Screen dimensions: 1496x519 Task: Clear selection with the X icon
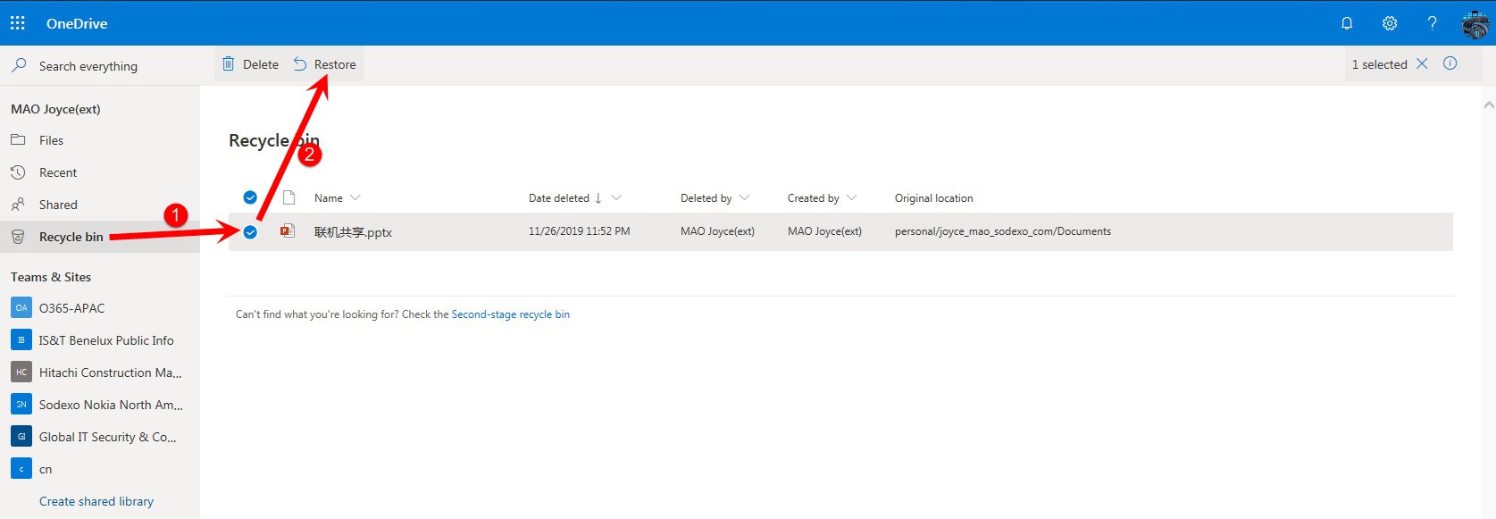point(1422,63)
